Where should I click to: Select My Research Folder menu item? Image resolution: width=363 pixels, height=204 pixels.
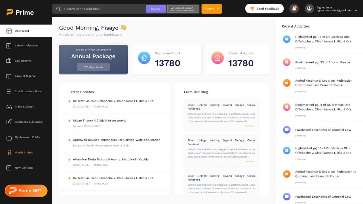[x=28, y=137]
